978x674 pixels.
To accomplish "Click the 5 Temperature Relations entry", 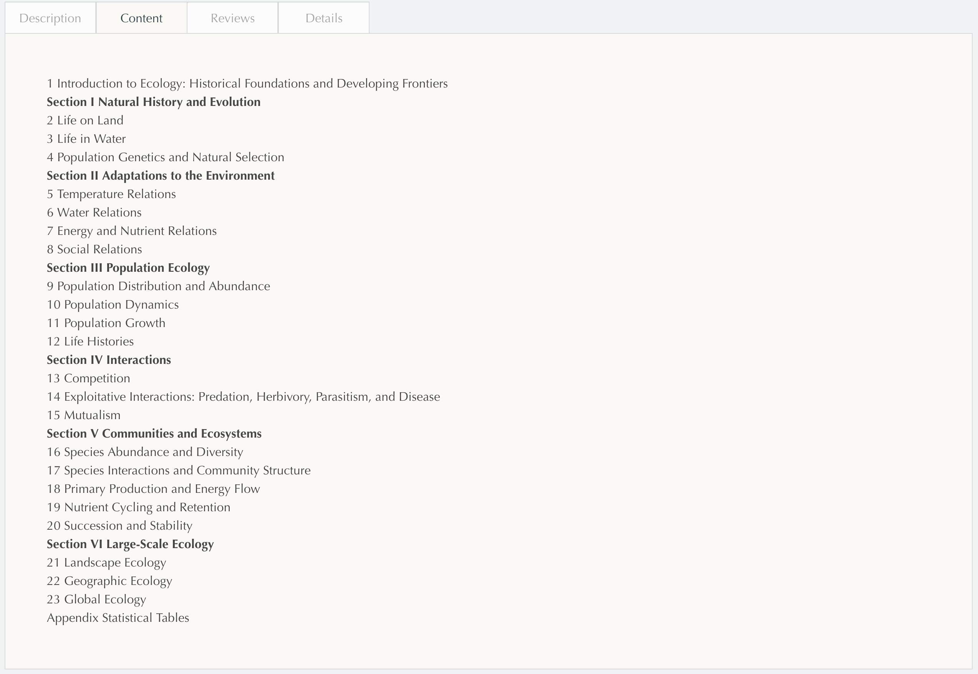I will point(111,194).
